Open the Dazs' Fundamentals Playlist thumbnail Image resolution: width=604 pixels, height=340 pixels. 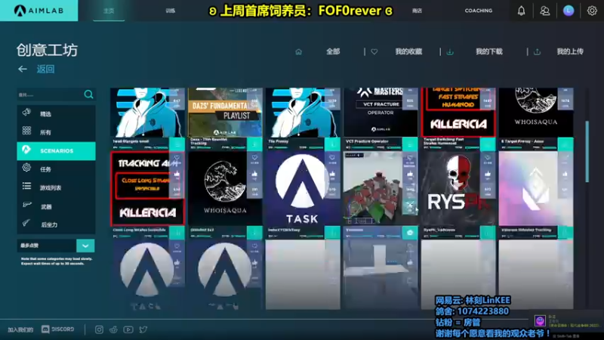point(225,112)
